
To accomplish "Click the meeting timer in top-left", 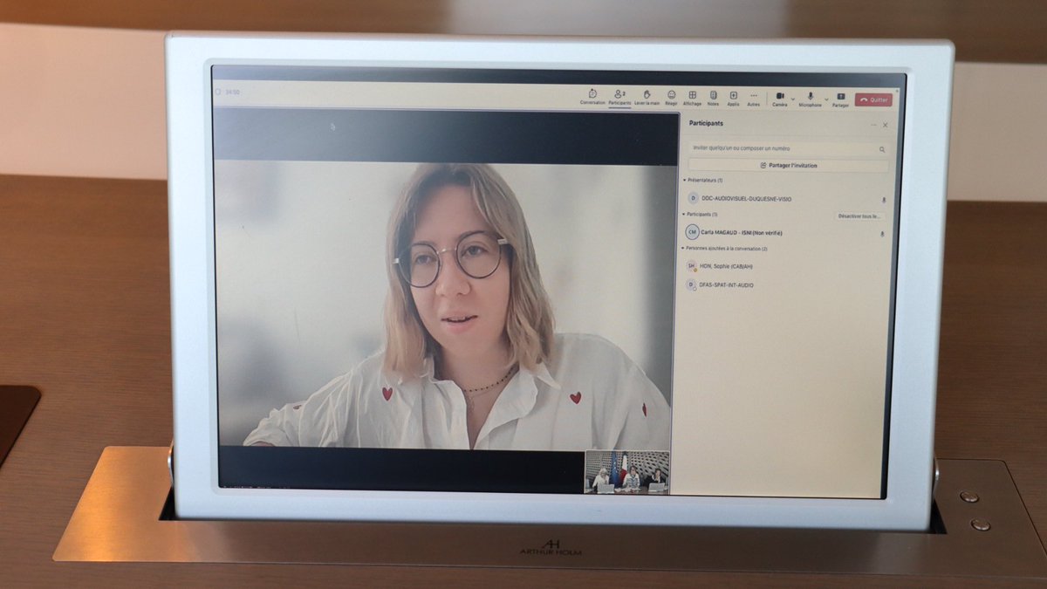I will [x=232, y=92].
